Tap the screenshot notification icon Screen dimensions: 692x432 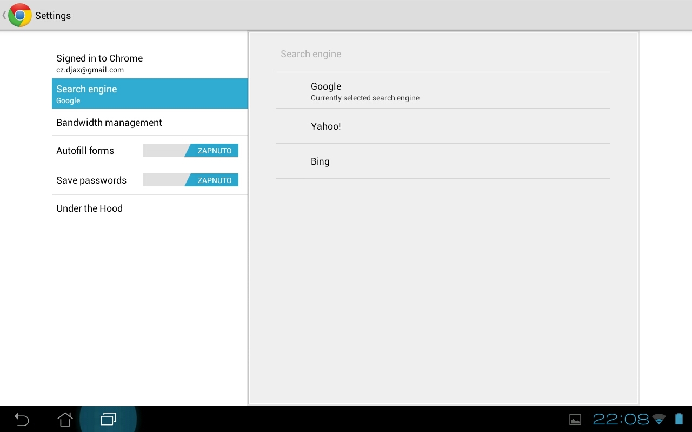[575, 419]
